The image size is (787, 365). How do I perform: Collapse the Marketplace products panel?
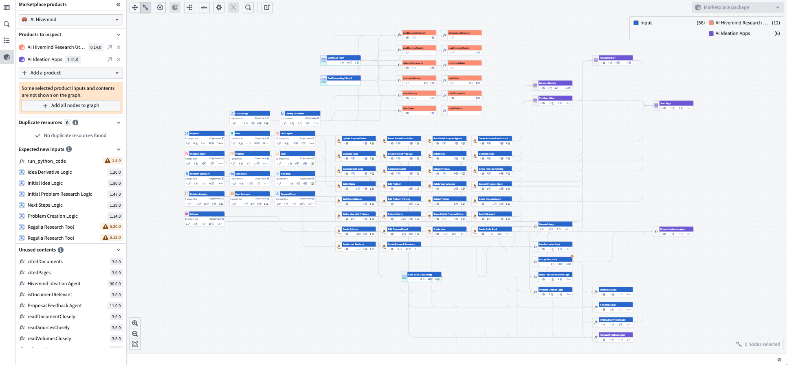(x=118, y=4)
